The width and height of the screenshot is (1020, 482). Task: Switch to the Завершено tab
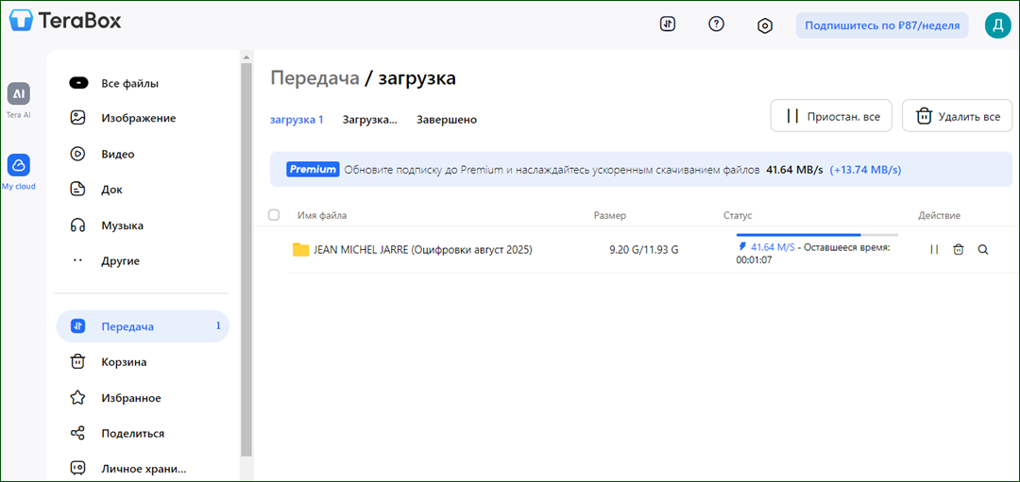447,120
